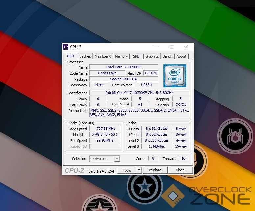
Task: Go to the SPD tab
Action: click(x=136, y=56)
